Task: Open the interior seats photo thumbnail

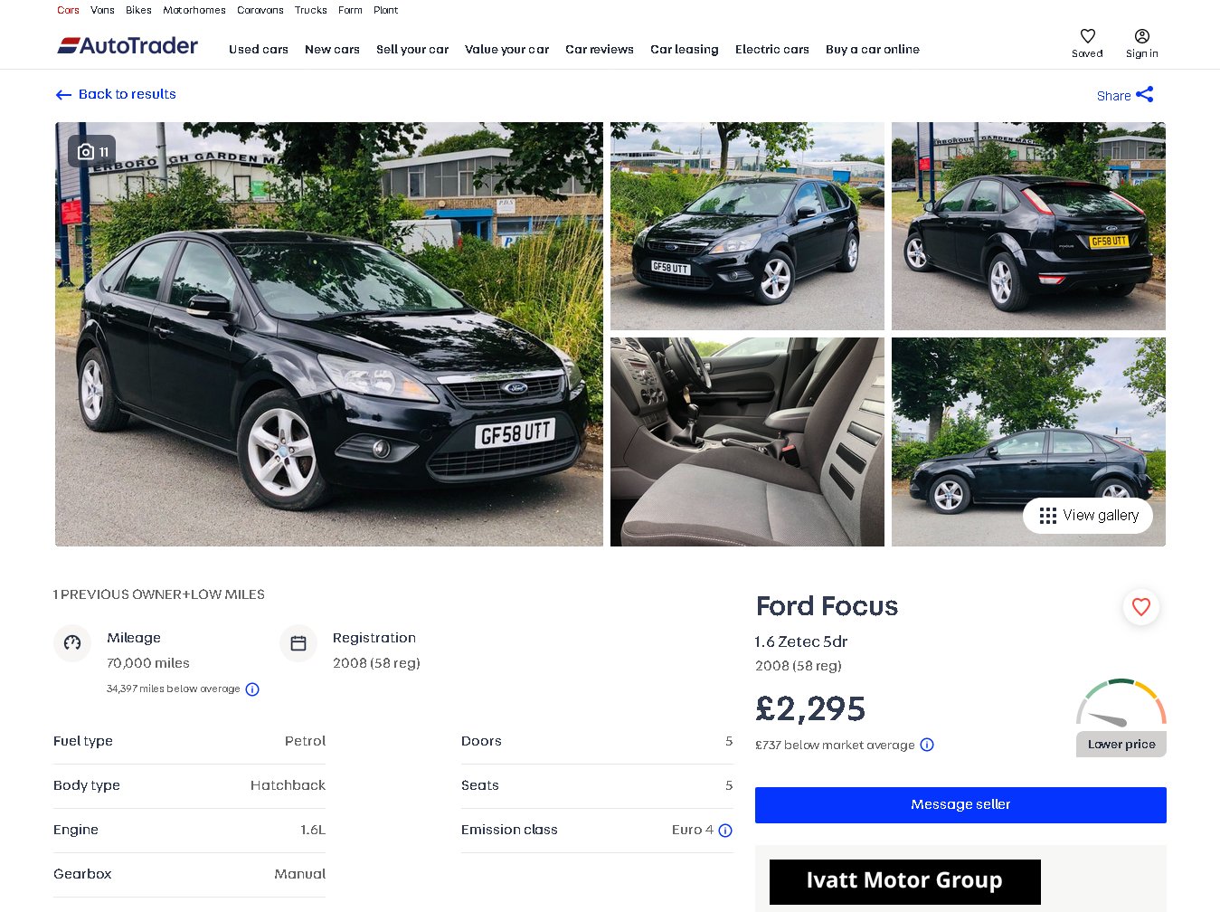Action: point(747,442)
